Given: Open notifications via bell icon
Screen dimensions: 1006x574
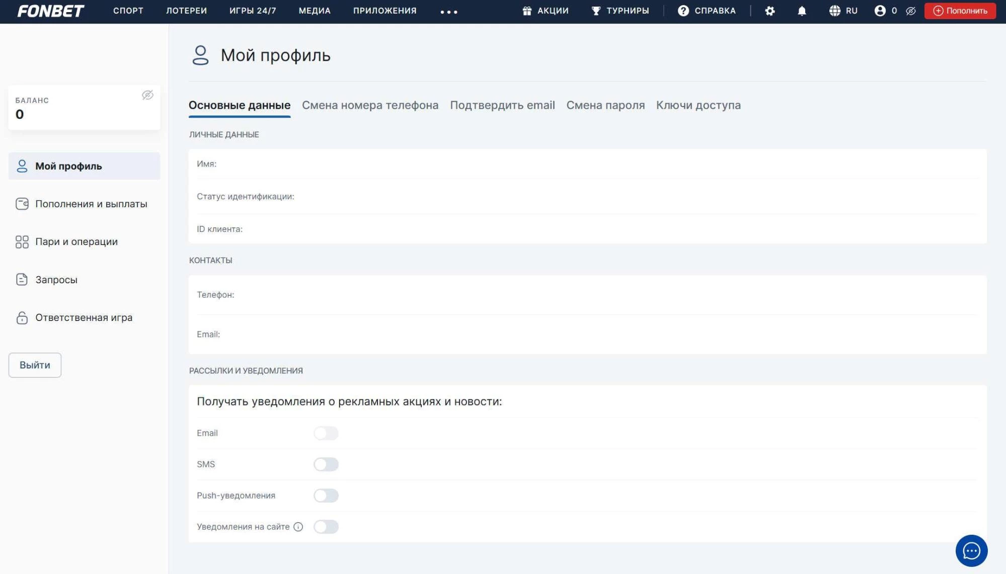Looking at the screenshot, I should (801, 11).
